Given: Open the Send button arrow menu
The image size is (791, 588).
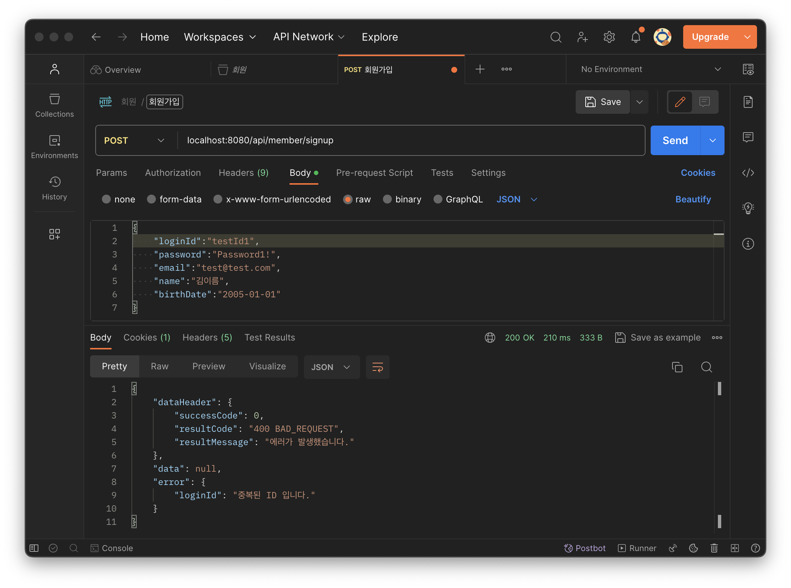Looking at the screenshot, I should 712,140.
